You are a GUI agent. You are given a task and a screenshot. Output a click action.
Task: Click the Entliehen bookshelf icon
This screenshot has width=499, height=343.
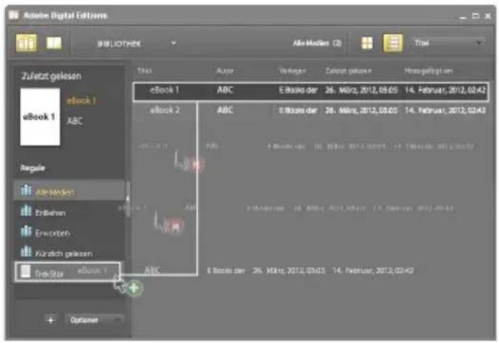pos(26,211)
